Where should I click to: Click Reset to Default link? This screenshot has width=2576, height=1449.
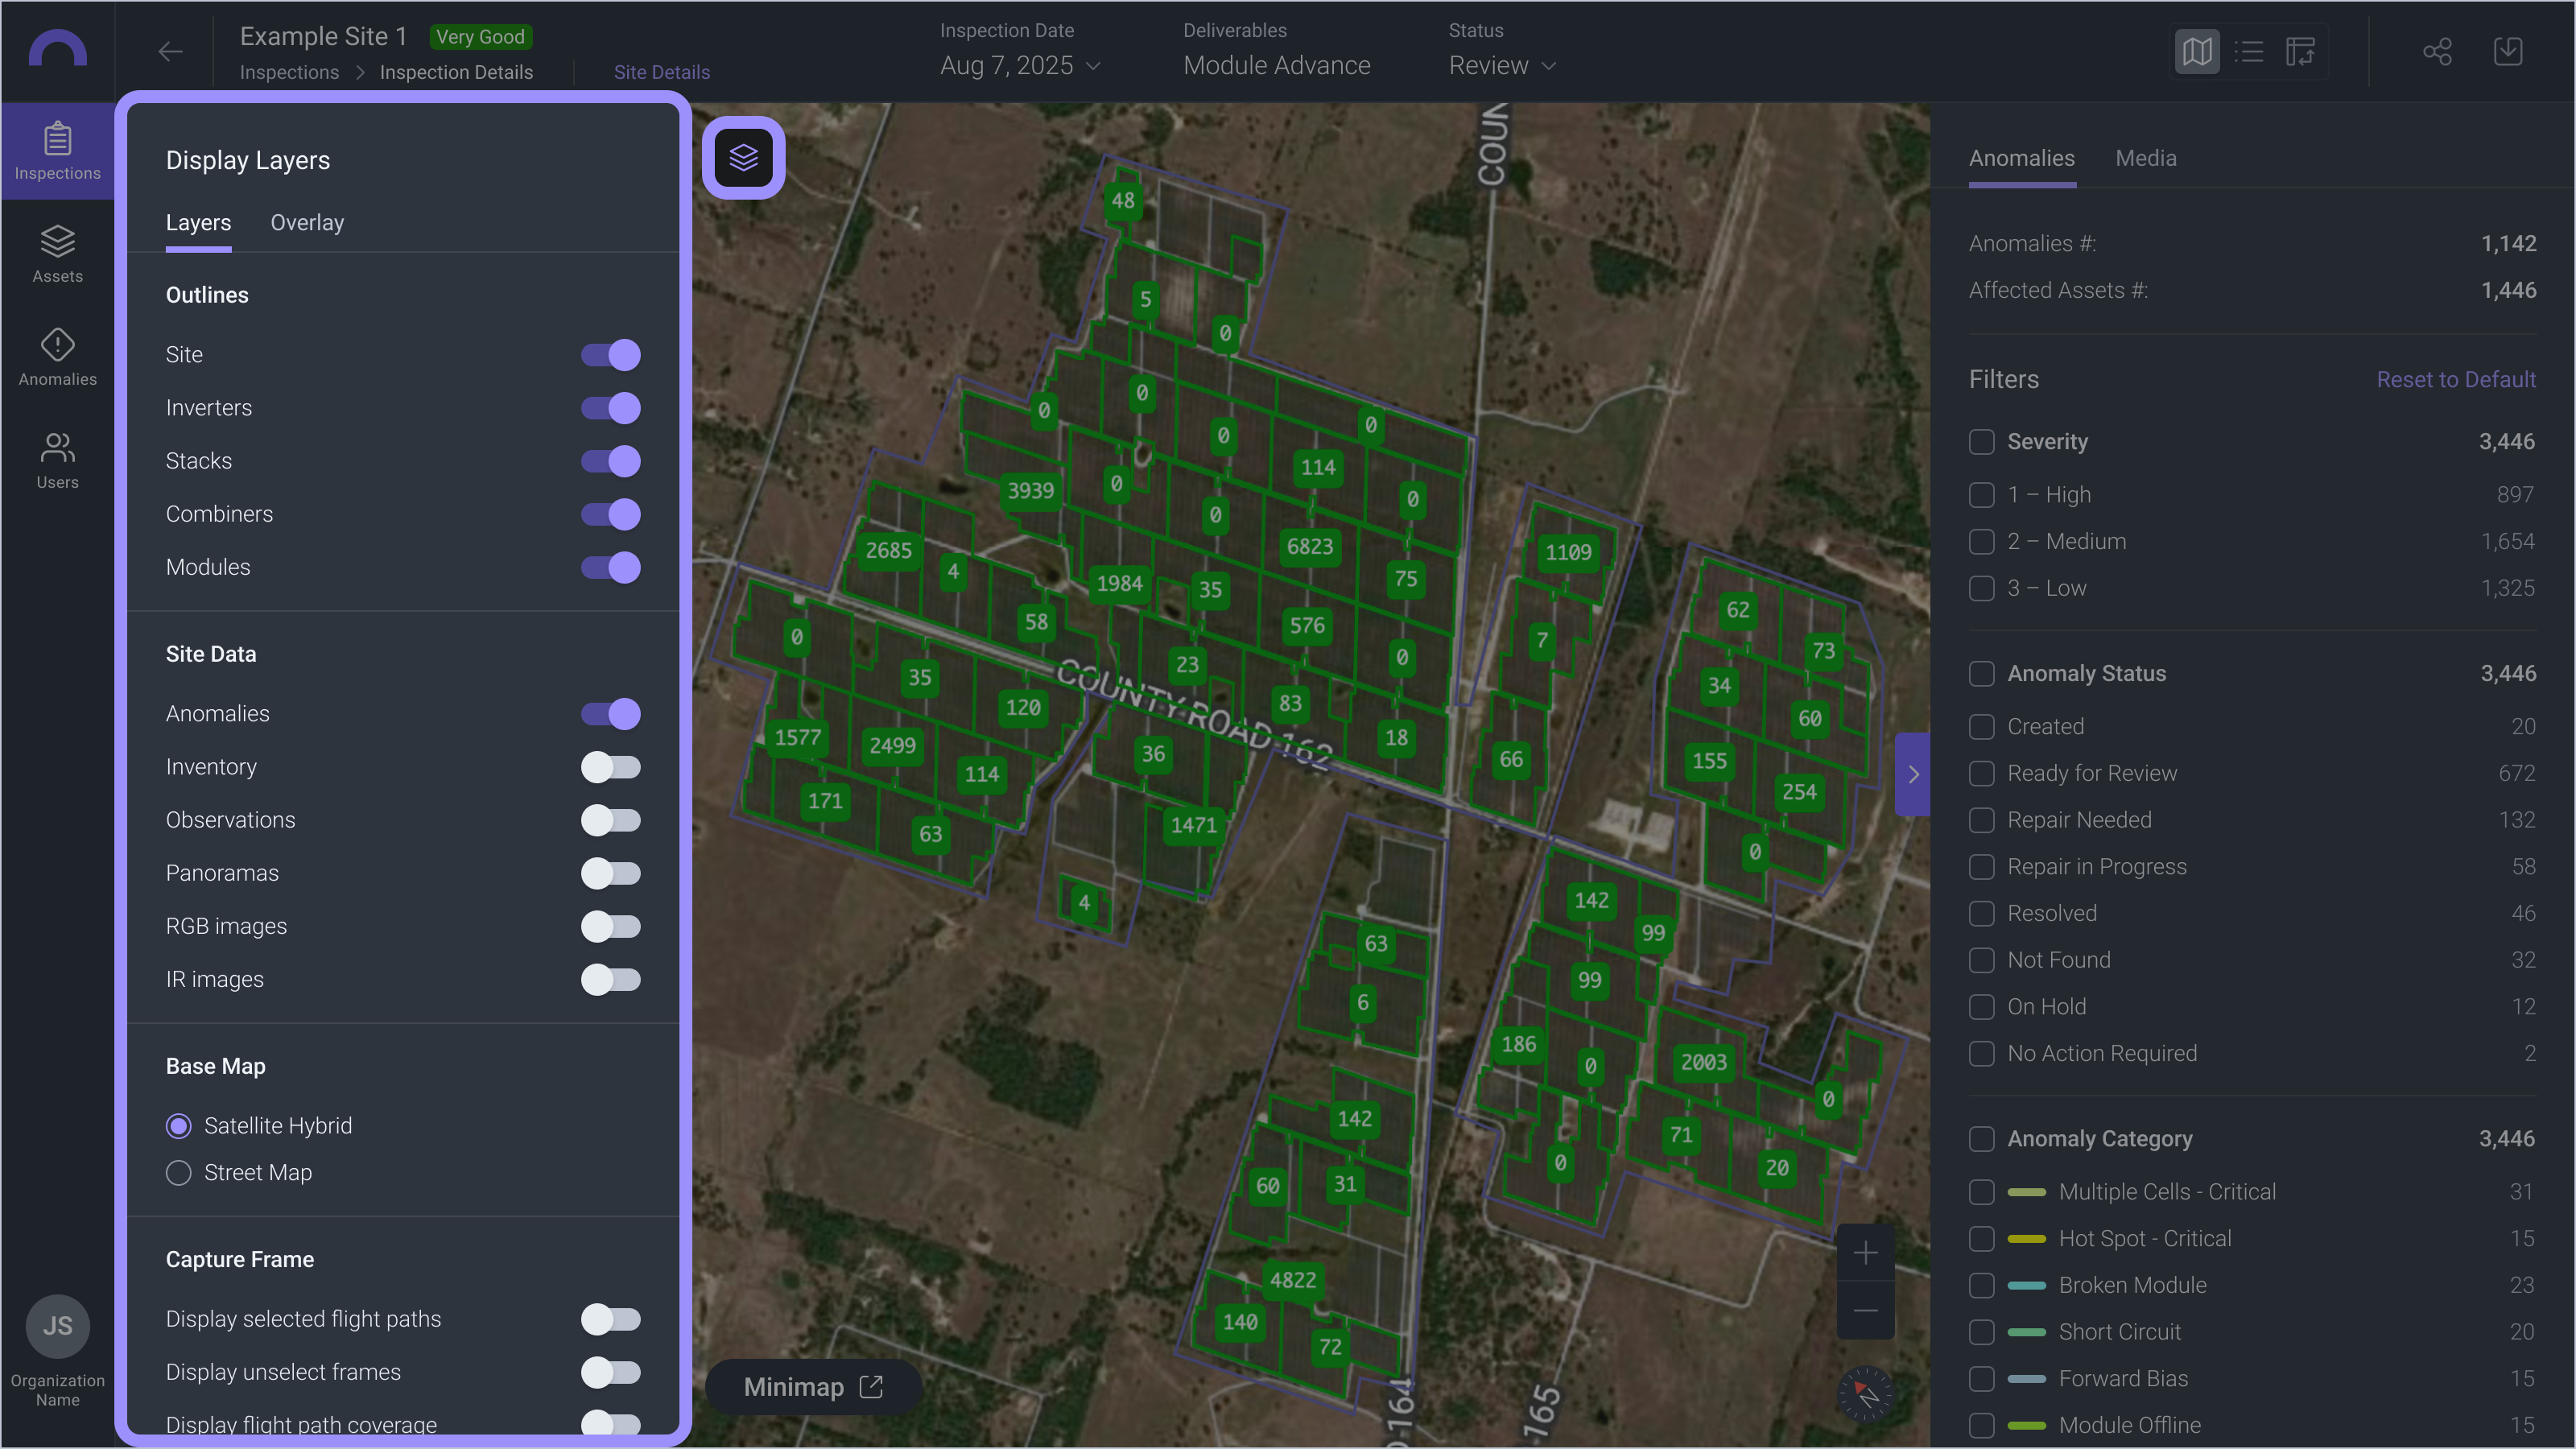click(2455, 380)
